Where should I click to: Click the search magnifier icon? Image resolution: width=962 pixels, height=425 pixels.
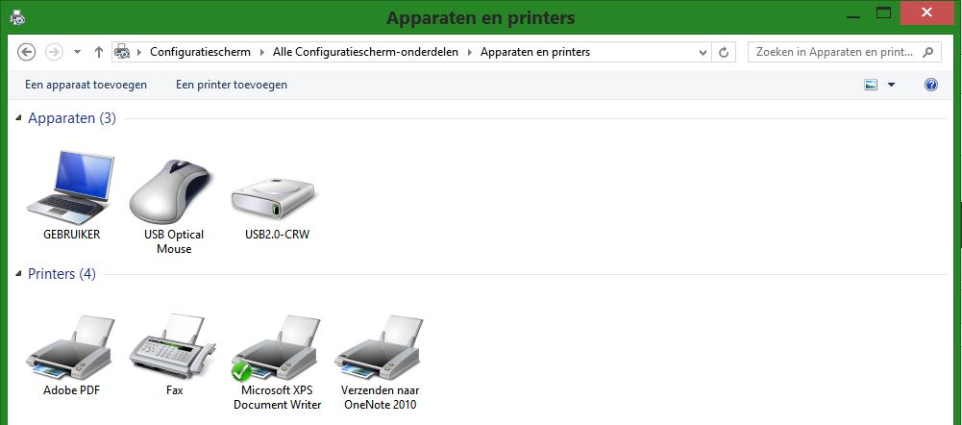pyautogui.click(x=929, y=52)
